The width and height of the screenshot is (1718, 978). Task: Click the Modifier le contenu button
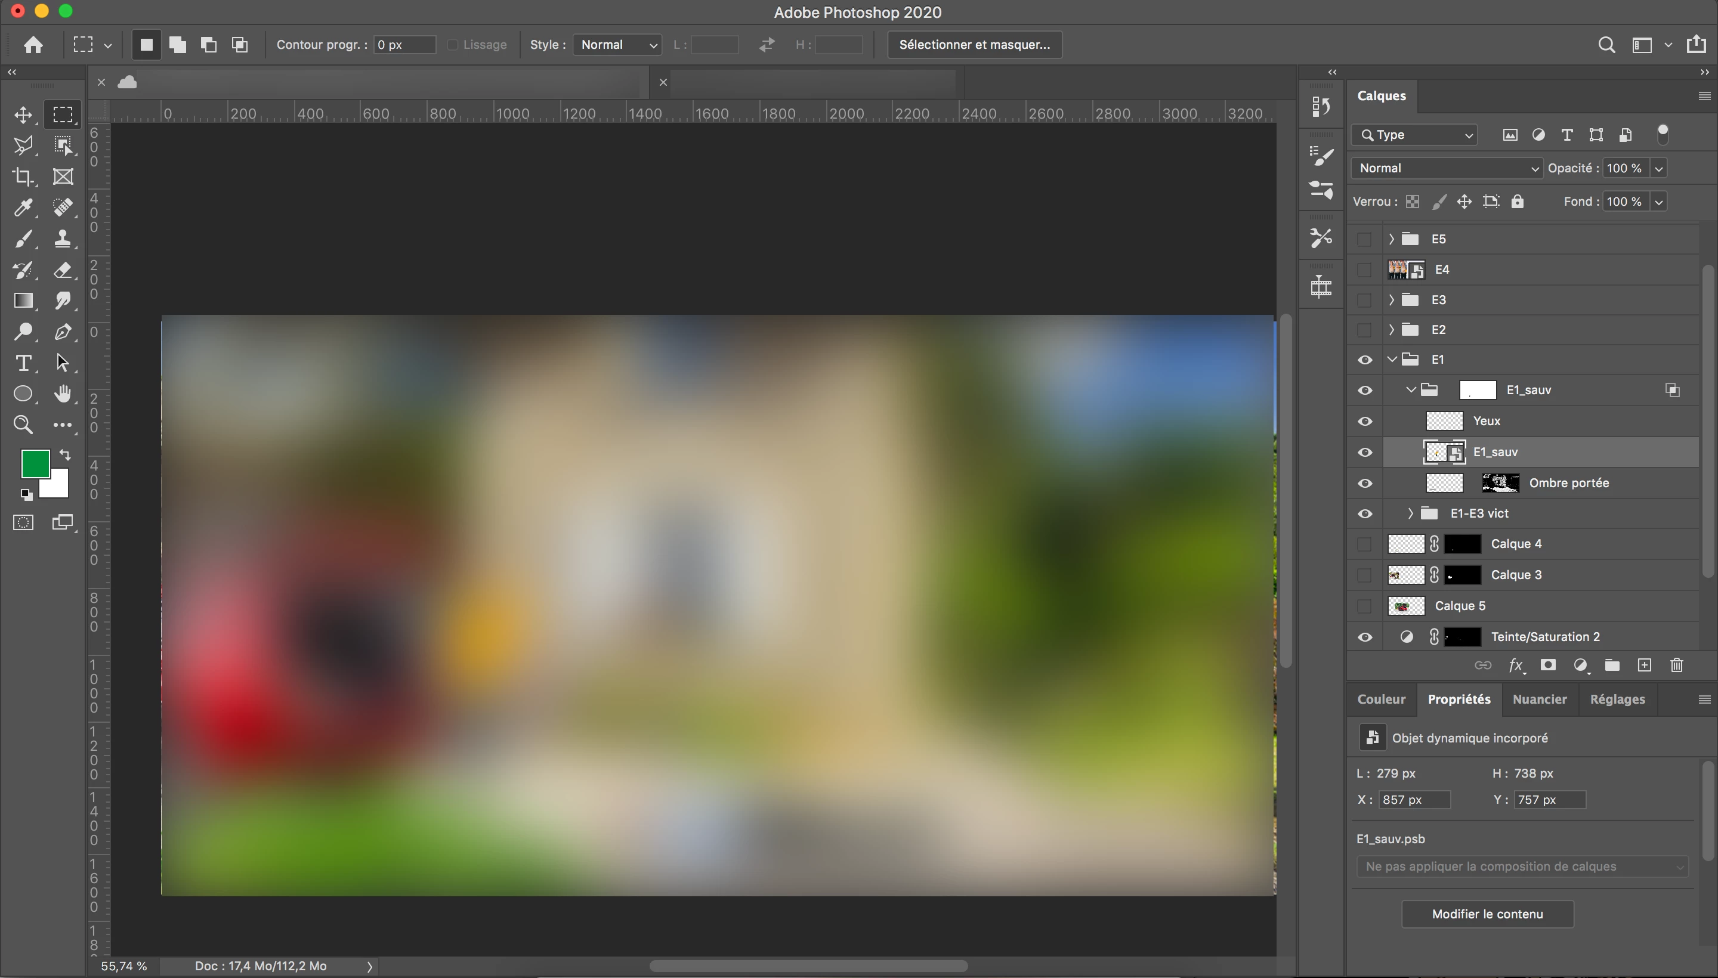click(1487, 914)
